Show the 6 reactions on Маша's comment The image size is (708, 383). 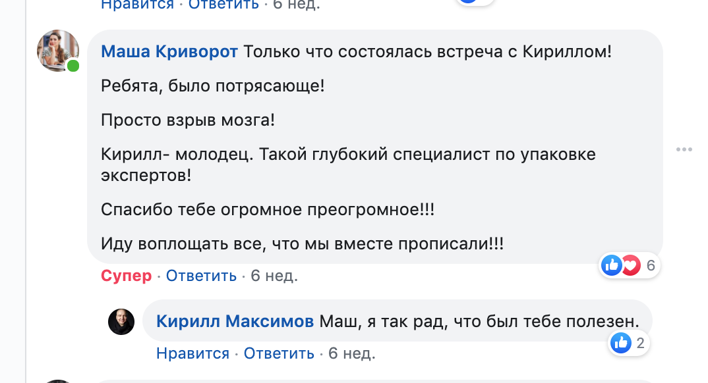650,266
